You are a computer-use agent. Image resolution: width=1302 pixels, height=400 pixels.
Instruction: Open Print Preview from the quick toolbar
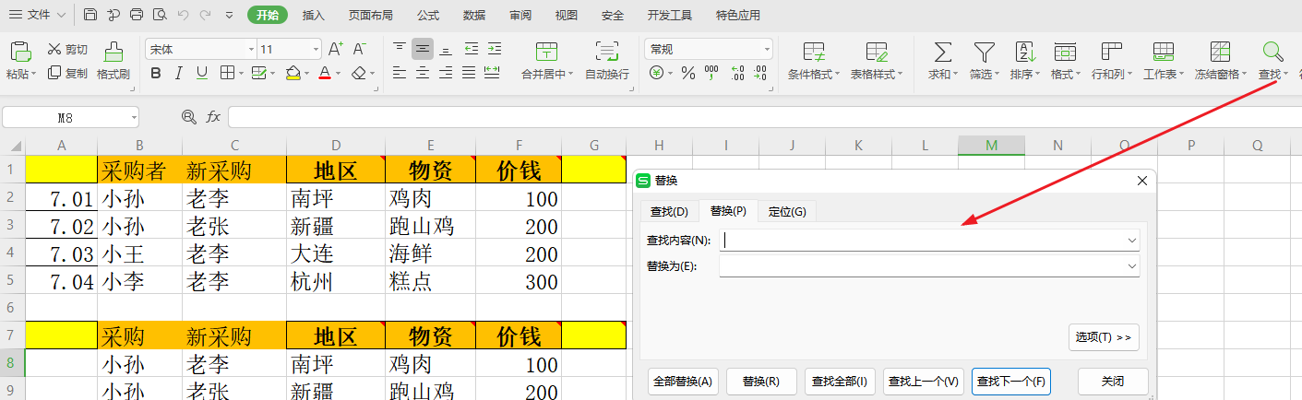160,15
